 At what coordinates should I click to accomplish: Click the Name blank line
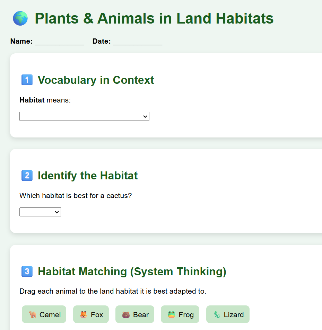click(x=59, y=42)
